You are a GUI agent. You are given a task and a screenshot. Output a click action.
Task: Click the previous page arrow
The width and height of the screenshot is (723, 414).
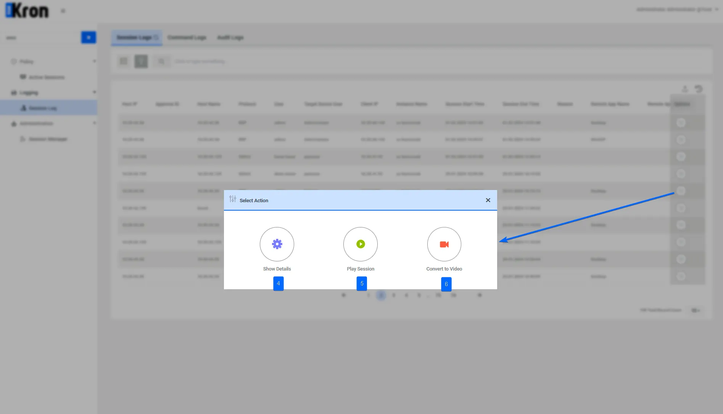pos(343,295)
